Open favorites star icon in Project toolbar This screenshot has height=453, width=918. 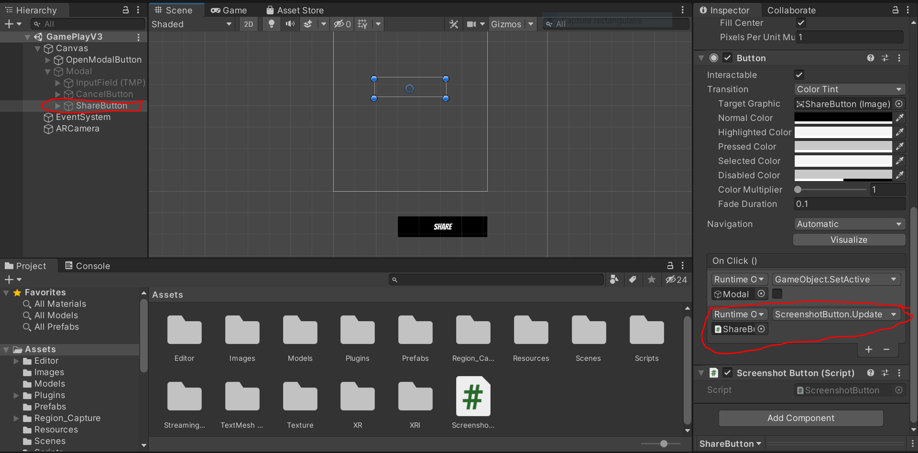point(652,280)
